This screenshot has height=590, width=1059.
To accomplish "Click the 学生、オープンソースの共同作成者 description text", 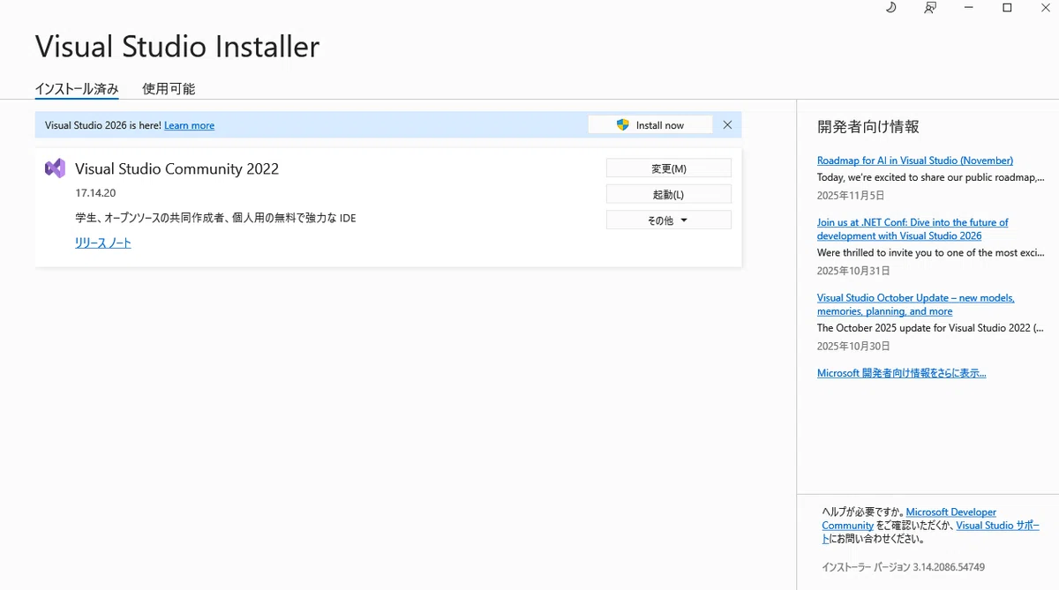I will (215, 218).
